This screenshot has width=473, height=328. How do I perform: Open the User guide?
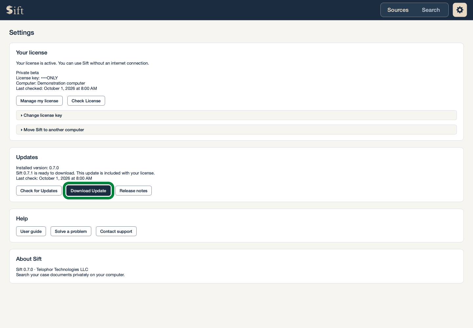pos(31,231)
